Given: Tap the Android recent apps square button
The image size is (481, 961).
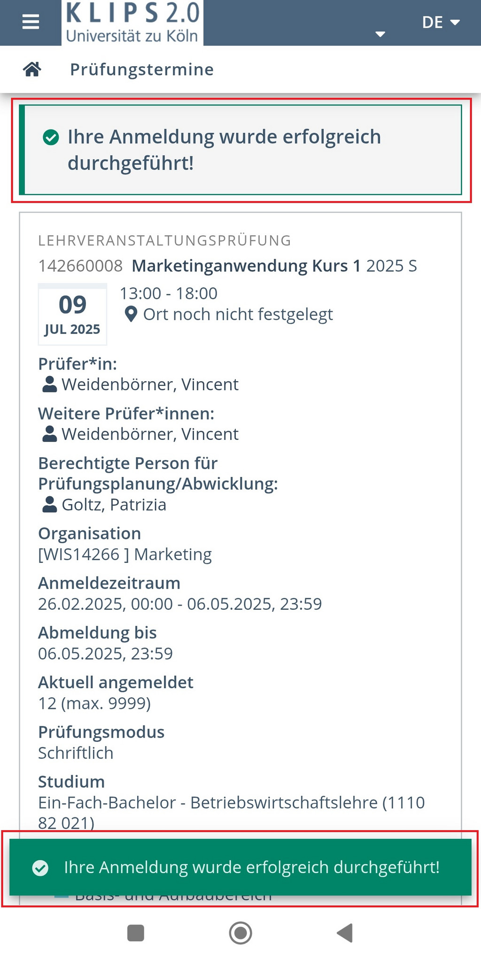Looking at the screenshot, I should pos(136,933).
